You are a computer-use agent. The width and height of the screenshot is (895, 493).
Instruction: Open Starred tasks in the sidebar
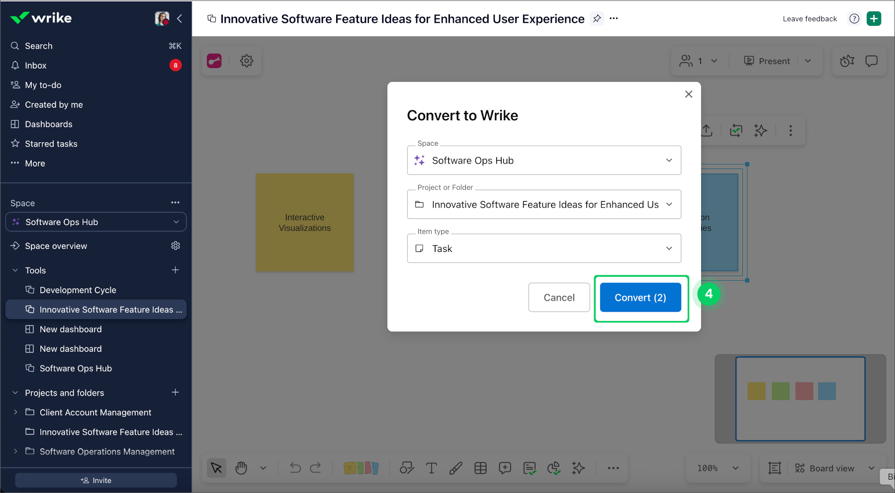tap(51, 144)
